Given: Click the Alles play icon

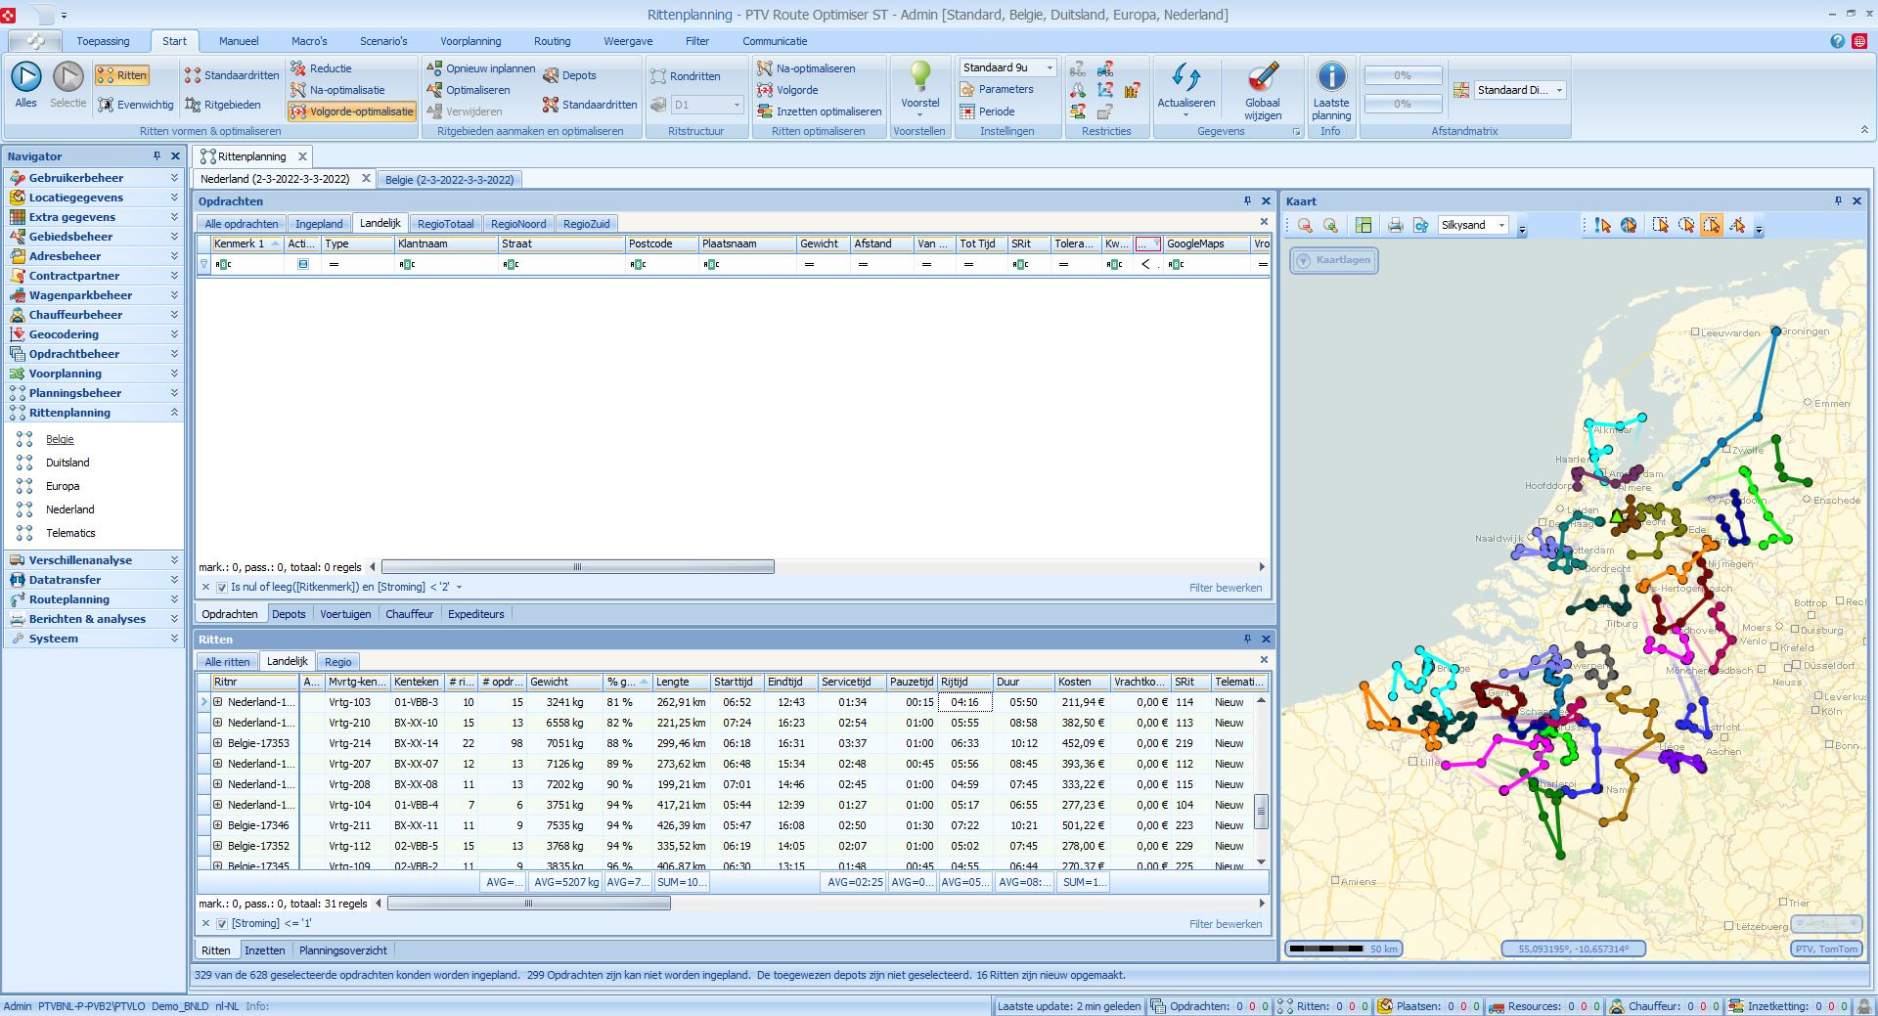Looking at the screenshot, I should [x=26, y=77].
